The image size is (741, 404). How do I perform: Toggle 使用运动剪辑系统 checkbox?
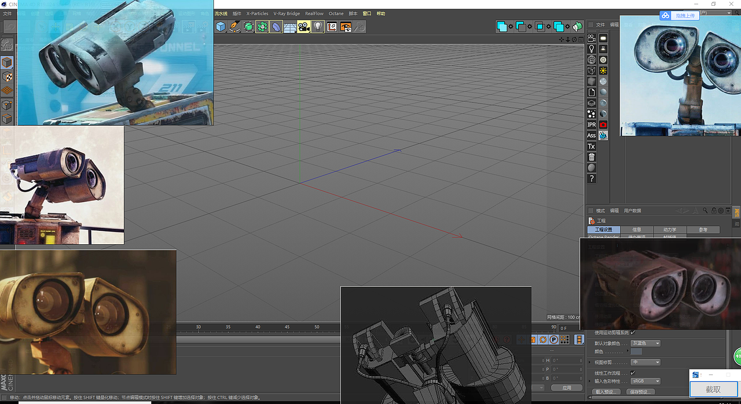tap(633, 333)
